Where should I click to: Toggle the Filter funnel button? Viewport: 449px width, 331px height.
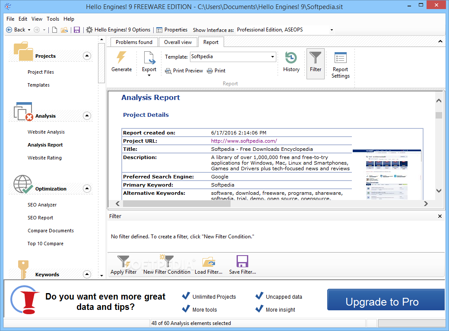[315, 63]
